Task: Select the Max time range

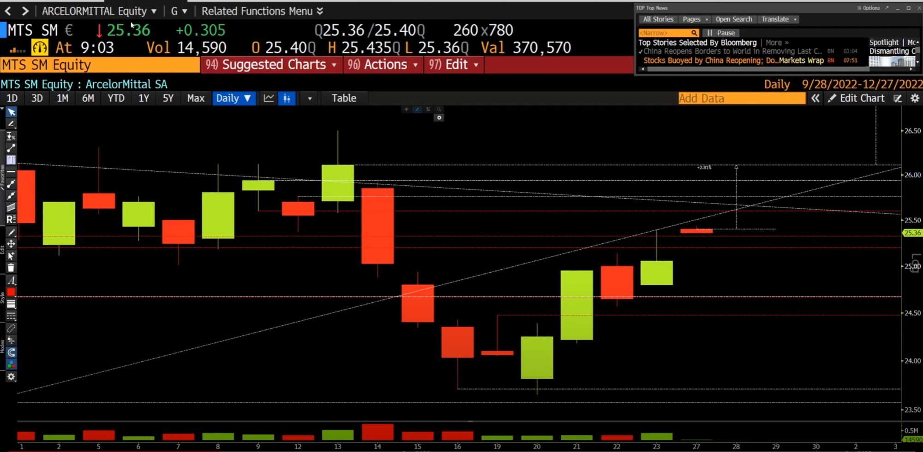Action: tap(196, 98)
